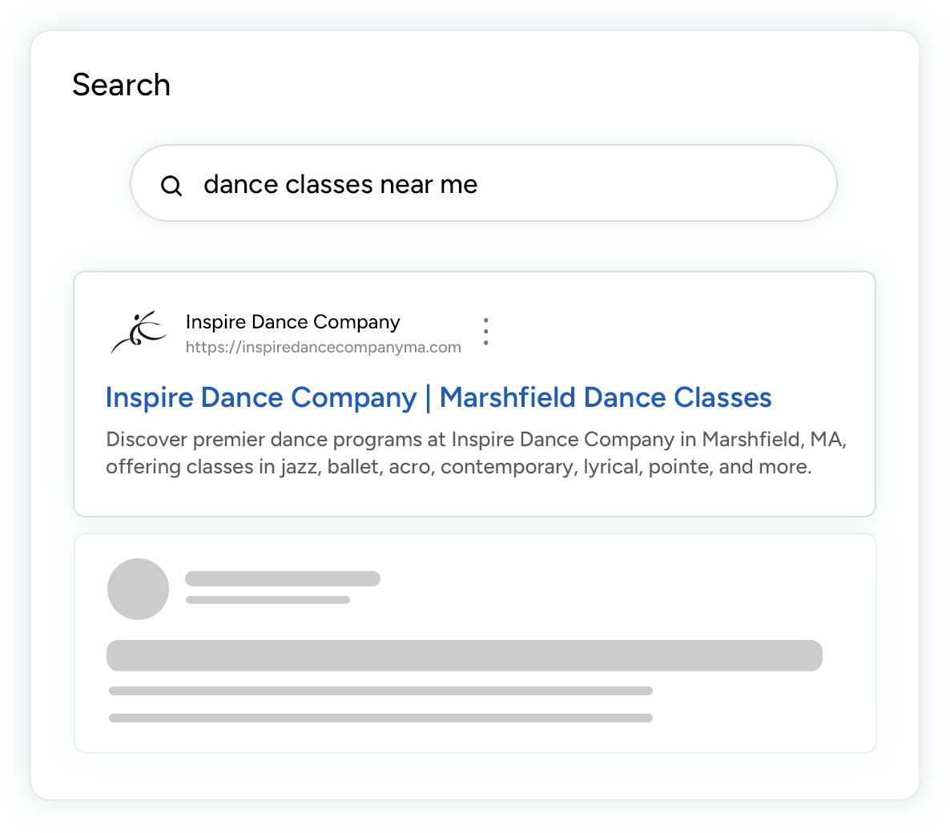Click the placeholder site name bar beside the gray circle
This screenshot has height=833, width=950.
pos(282,579)
